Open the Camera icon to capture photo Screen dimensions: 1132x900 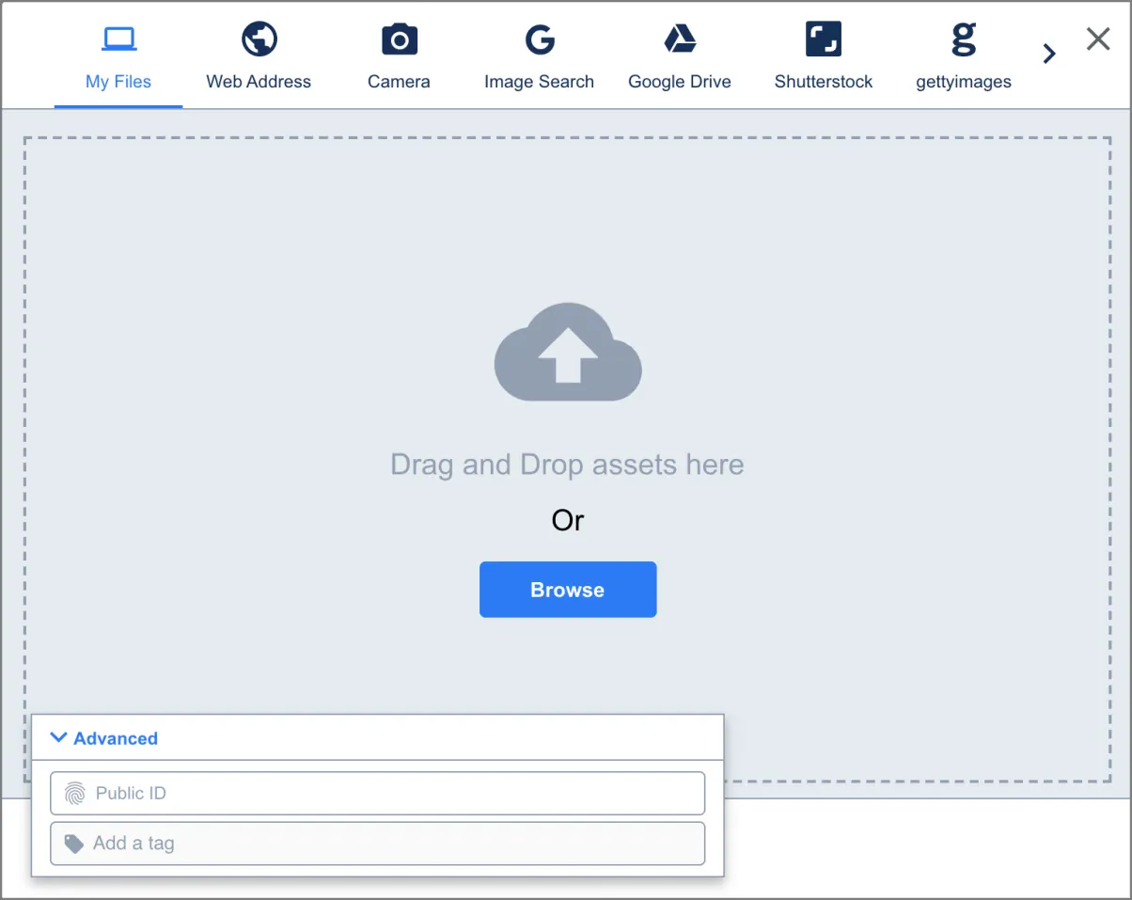pos(399,39)
